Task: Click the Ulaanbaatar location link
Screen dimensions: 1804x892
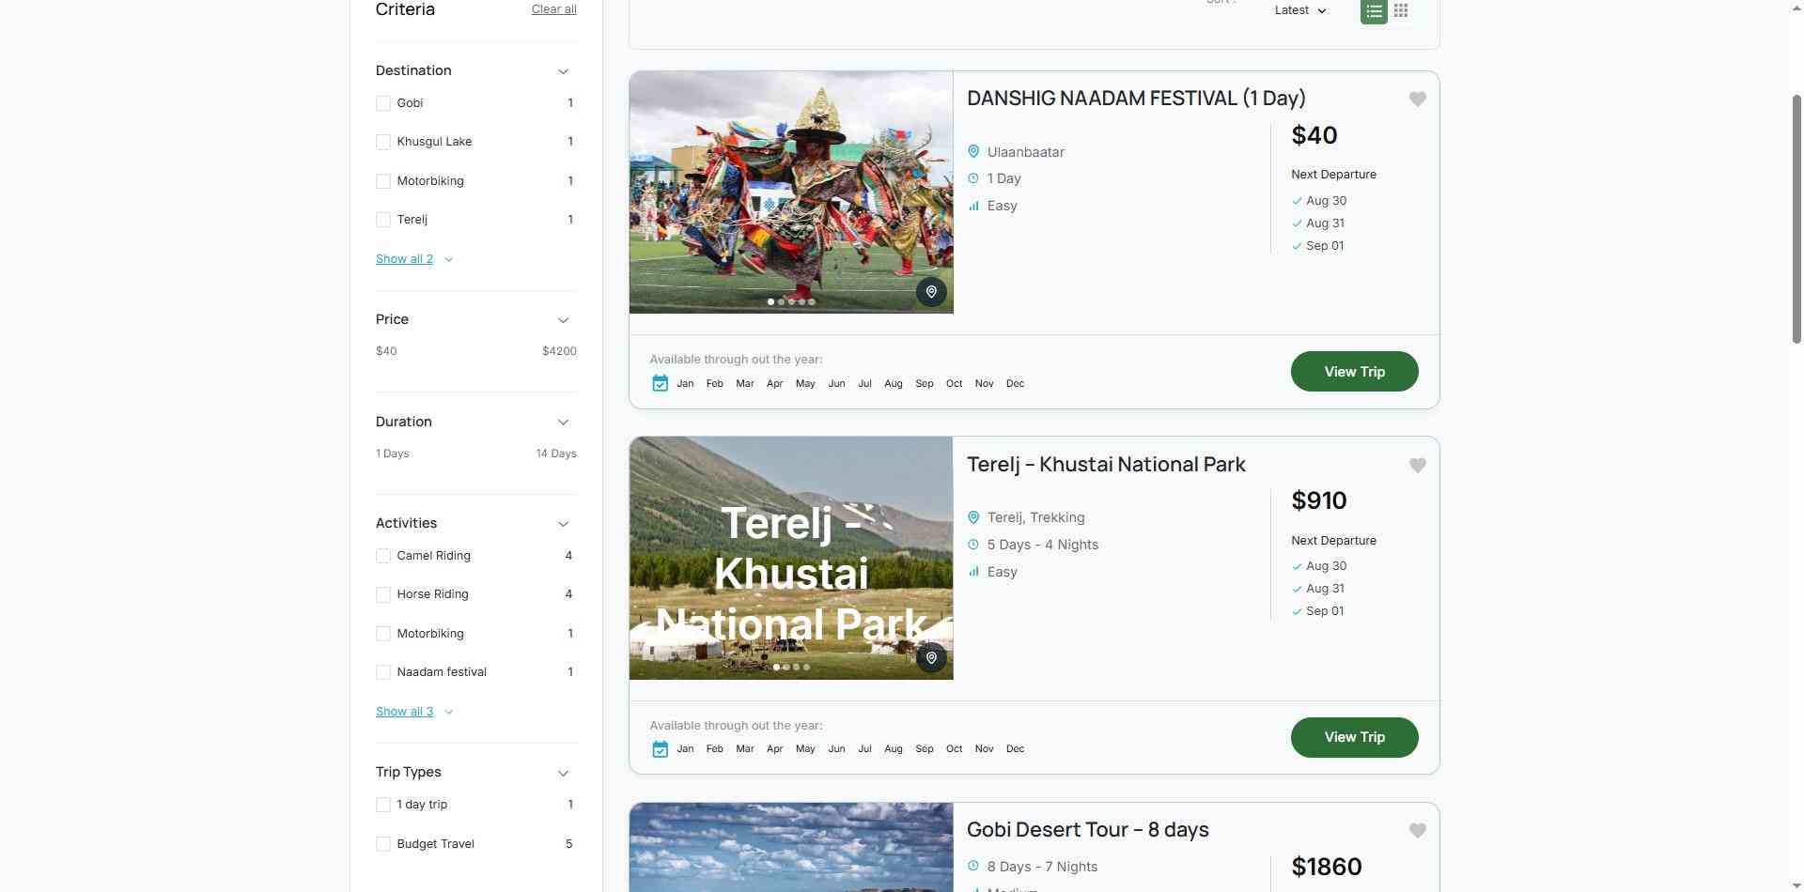Action: 1026,152
